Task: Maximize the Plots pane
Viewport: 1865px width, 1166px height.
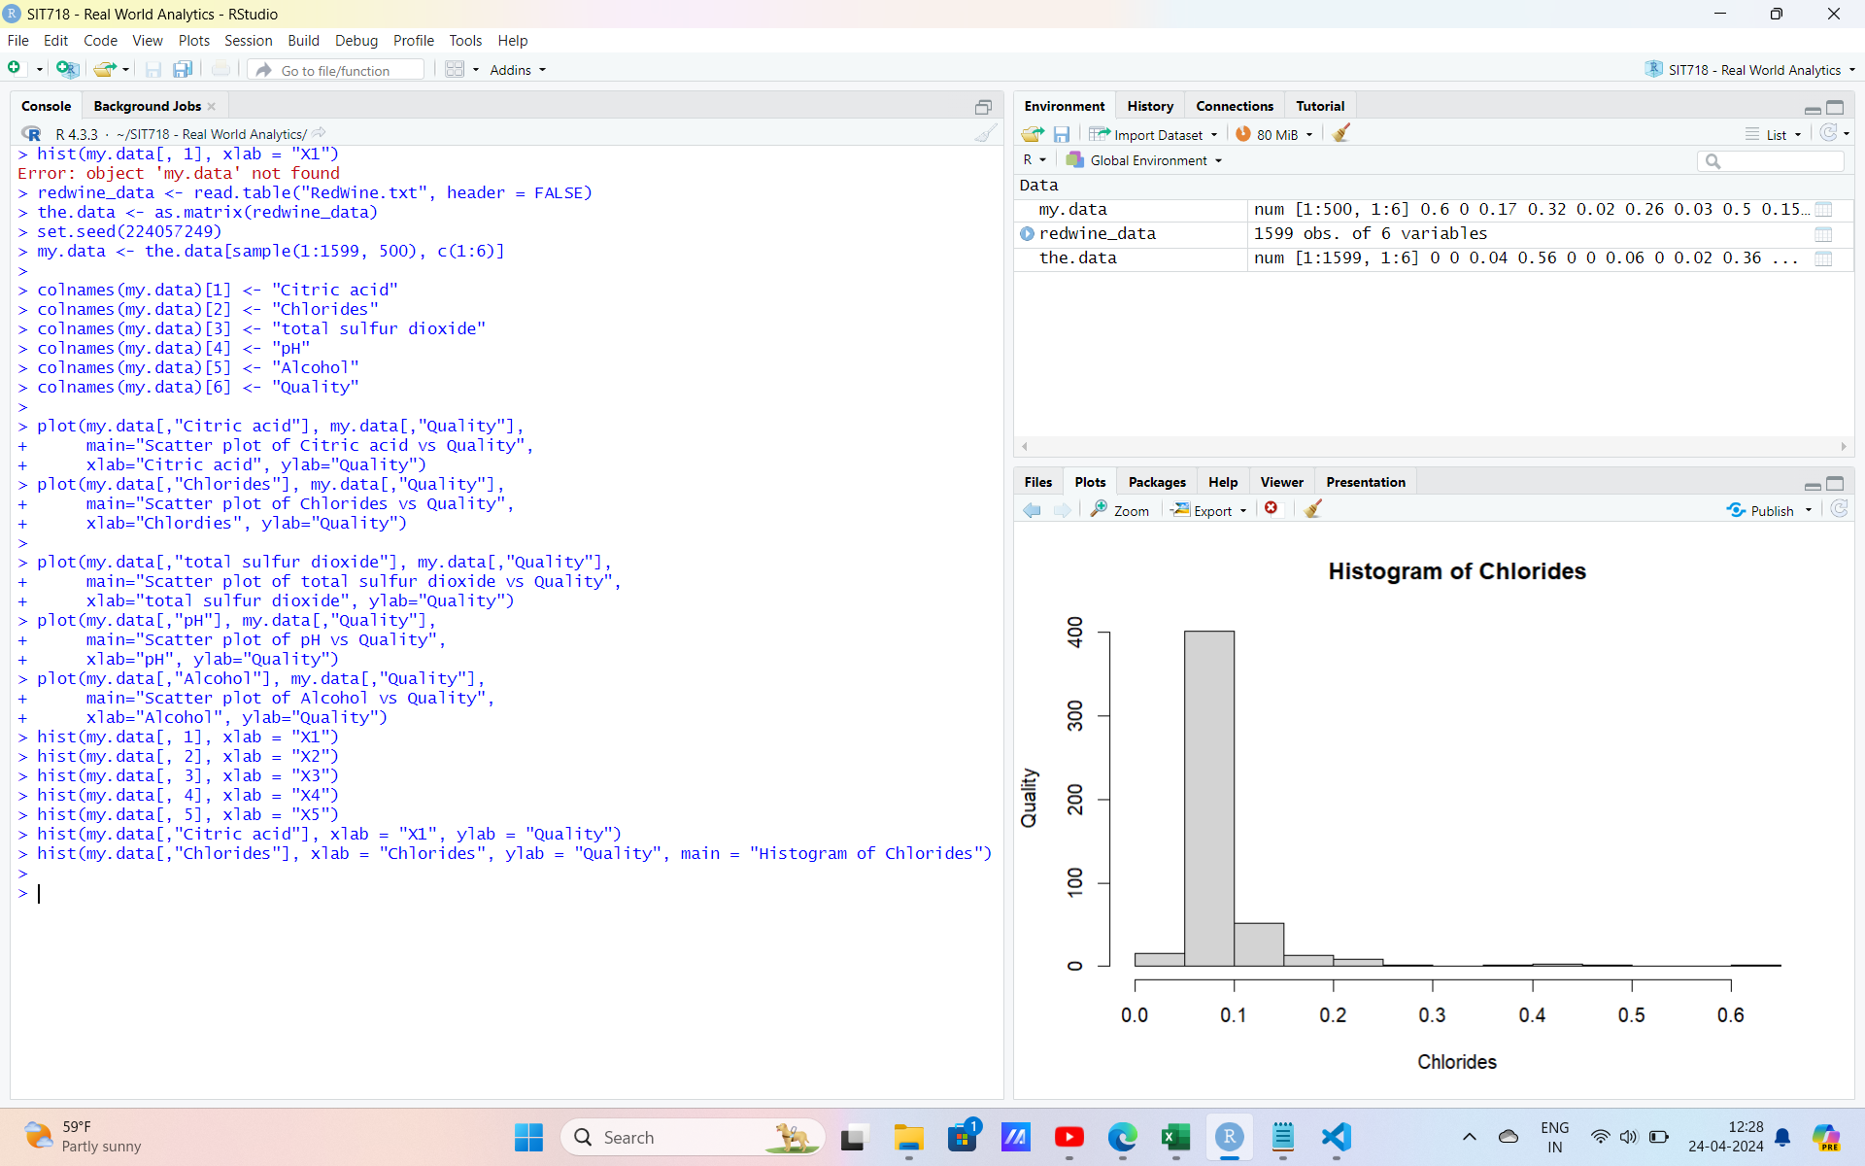Action: click(1836, 484)
